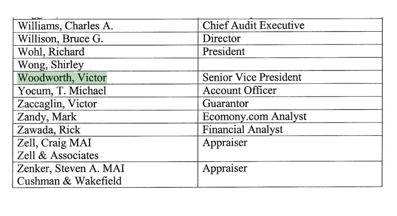Viewport: 397px width, 216px height.
Task: Select the Financial Analyst title
Action: tap(243, 130)
